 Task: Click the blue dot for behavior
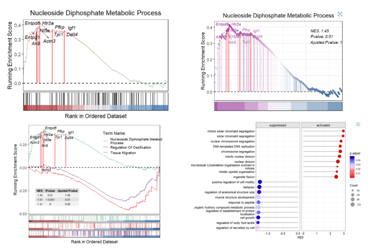tap(259, 187)
